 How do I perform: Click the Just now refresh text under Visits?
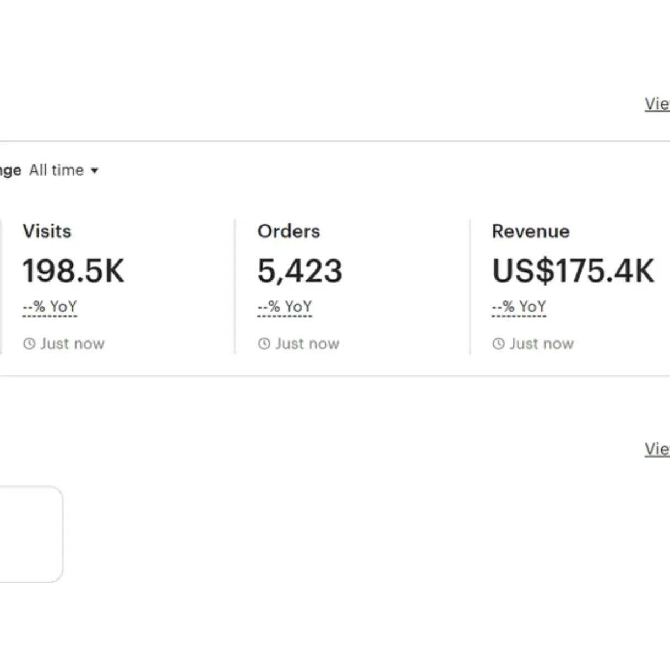click(72, 343)
